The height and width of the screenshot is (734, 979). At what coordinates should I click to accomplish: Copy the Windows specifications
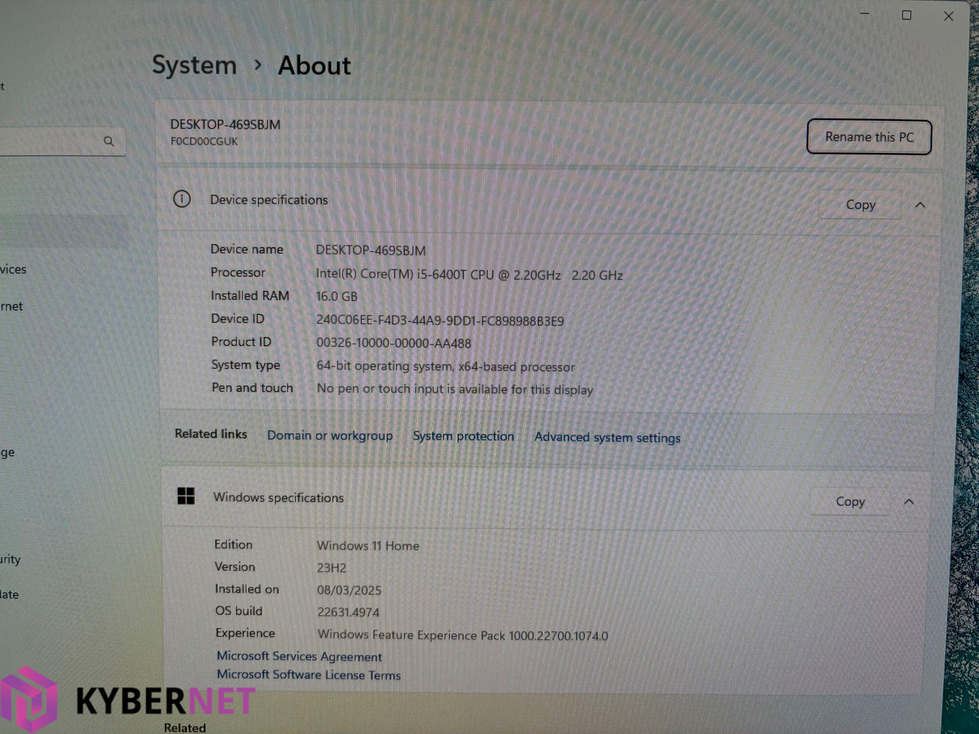click(x=850, y=502)
